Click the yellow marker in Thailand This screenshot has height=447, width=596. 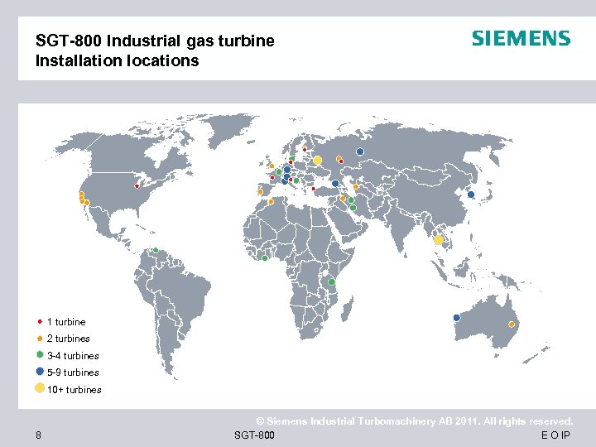438,240
